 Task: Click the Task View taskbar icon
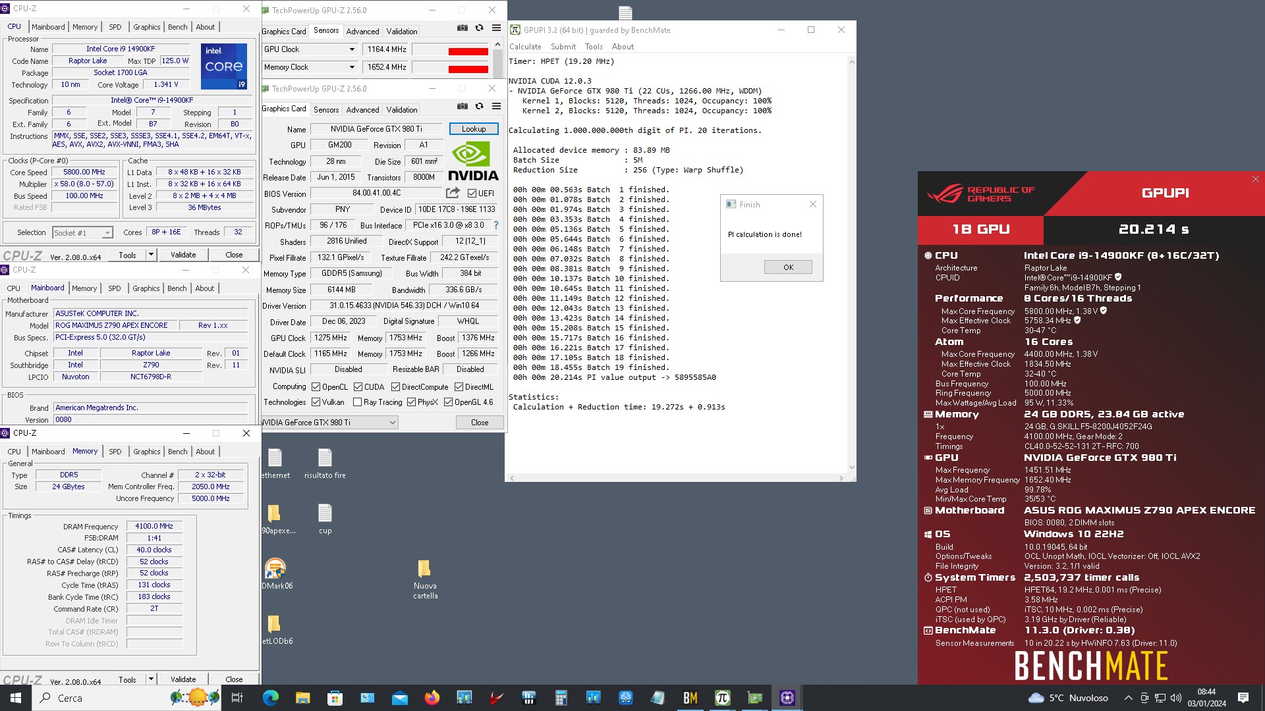click(x=237, y=698)
